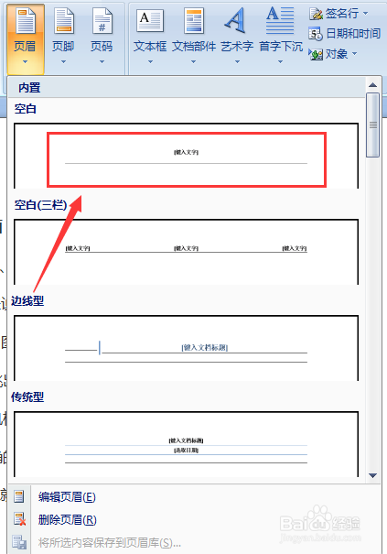387x554 pixels.
Task: Click the 页眉 header icon
Action: click(27, 21)
